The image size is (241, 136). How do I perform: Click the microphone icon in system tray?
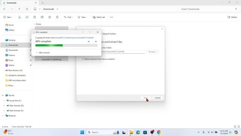click(203, 132)
